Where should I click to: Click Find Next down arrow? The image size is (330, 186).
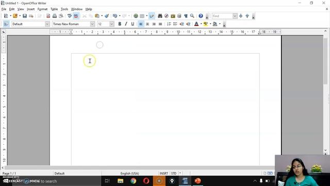(x=241, y=16)
